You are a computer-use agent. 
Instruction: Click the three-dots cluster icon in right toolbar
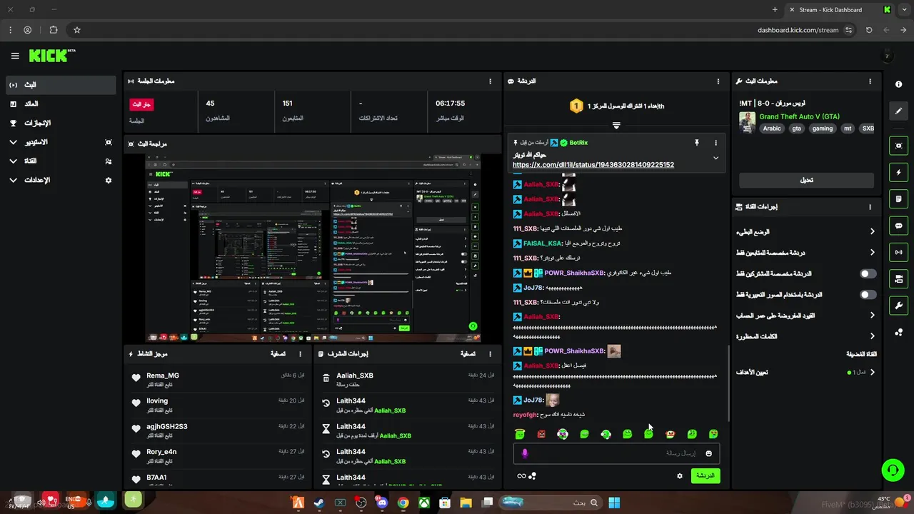coord(898,332)
